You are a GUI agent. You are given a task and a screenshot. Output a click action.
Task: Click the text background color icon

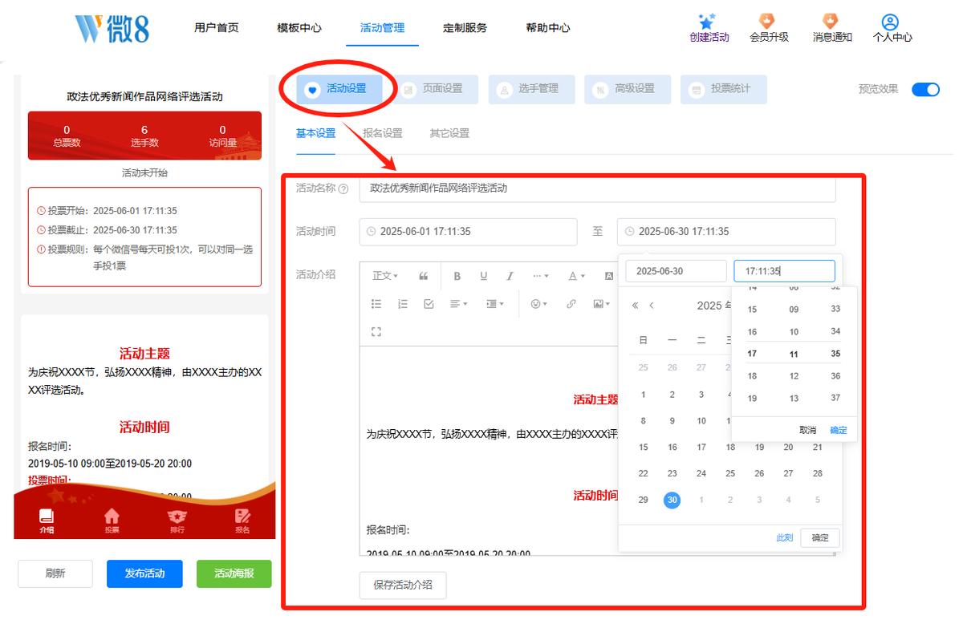pos(609,276)
